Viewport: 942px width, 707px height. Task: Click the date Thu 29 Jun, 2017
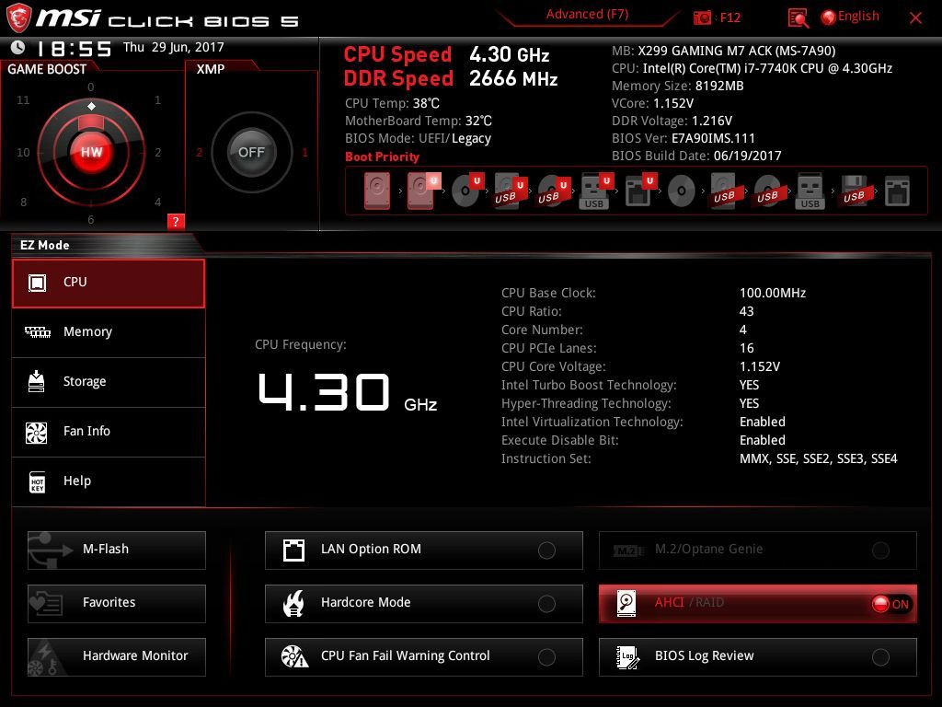(174, 48)
